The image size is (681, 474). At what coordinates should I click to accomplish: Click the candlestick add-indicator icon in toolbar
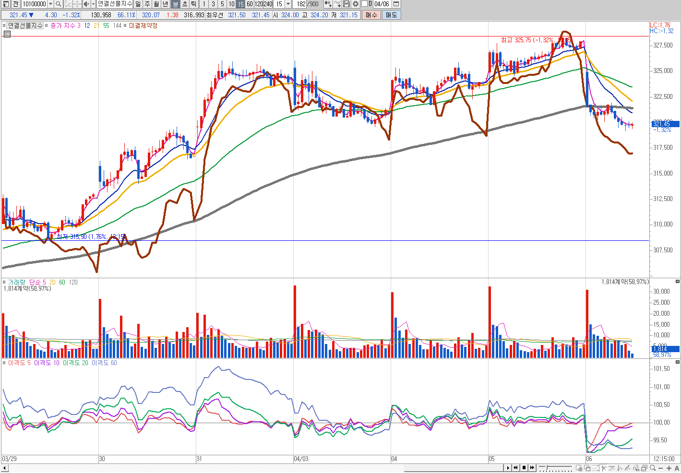(328, 4)
